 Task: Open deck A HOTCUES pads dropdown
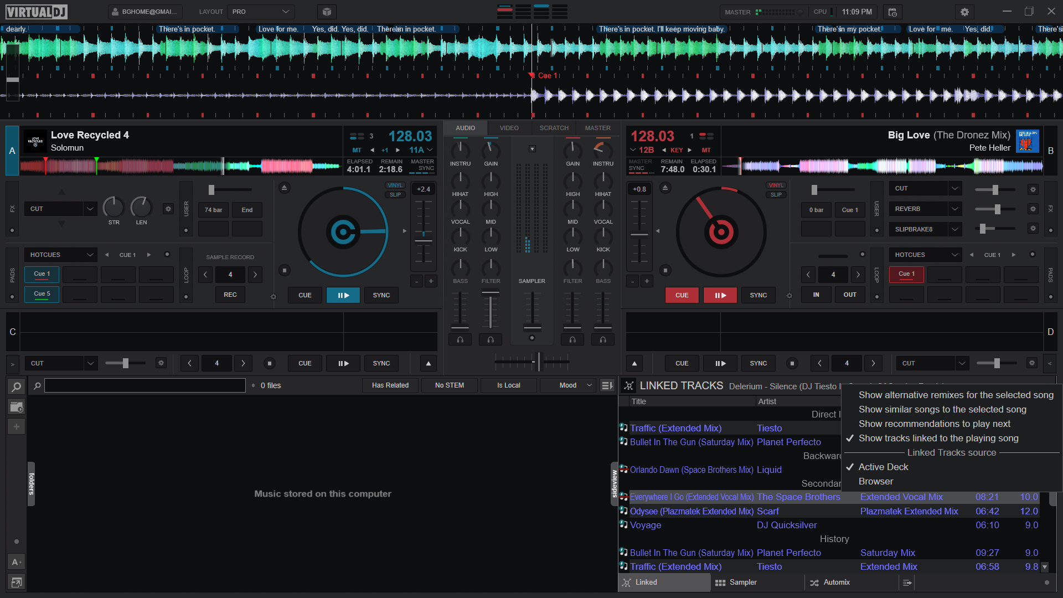click(x=60, y=255)
